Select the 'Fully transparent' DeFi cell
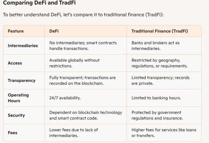This screenshot has height=143, width=209. pyautogui.click(x=83, y=80)
